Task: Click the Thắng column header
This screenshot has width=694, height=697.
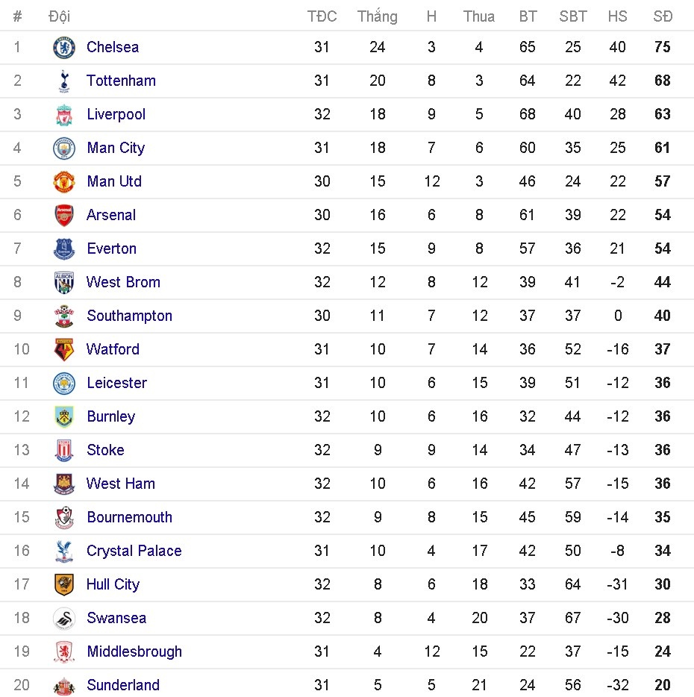Action: point(377,16)
